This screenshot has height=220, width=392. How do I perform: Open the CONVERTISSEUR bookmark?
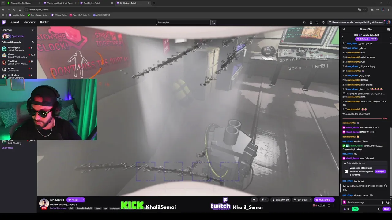[102, 15]
